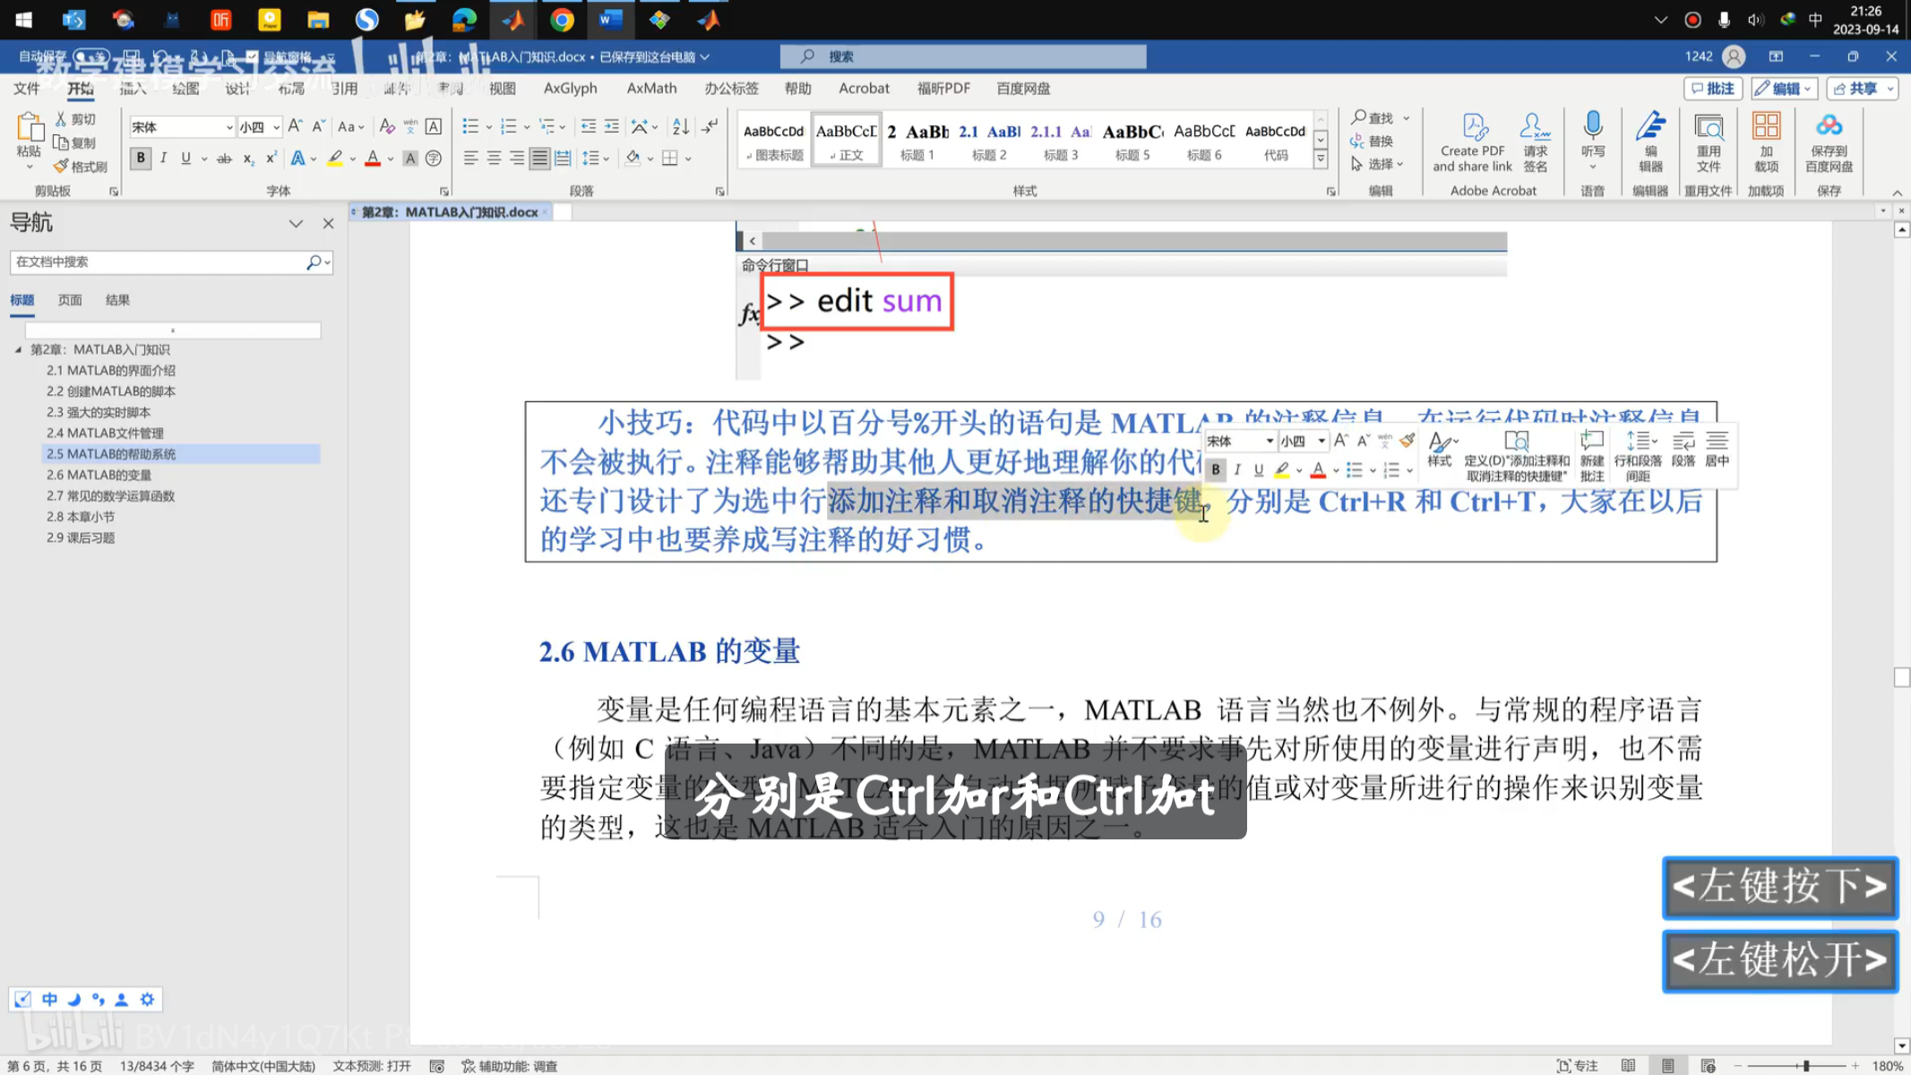Switch to the 页面 tab in navigation pane
Viewport: 1911px width, 1075px height.
[x=70, y=300]
